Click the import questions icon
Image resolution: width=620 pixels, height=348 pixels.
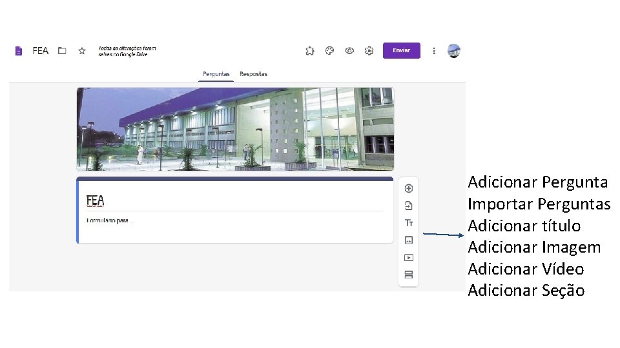(409, 206)
